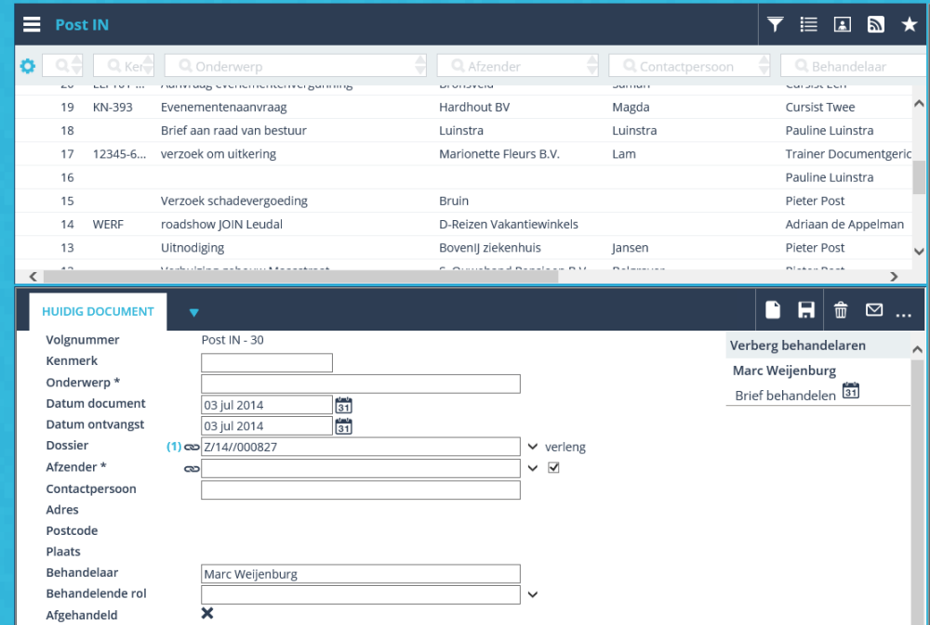Toggle the checkbox beside the Afzender field
Screen dimensions: 930x625
(x=554, y=467)
